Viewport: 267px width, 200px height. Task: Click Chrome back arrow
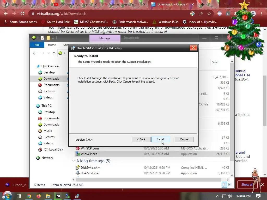[x=6, y=14]
